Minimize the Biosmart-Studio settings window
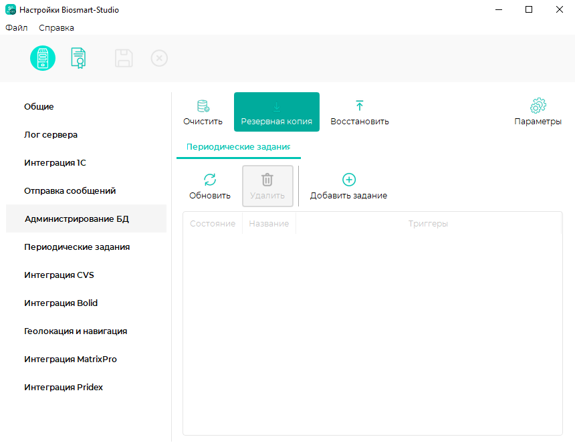Viewport: 575px width, 447px height. click(499, 9)
